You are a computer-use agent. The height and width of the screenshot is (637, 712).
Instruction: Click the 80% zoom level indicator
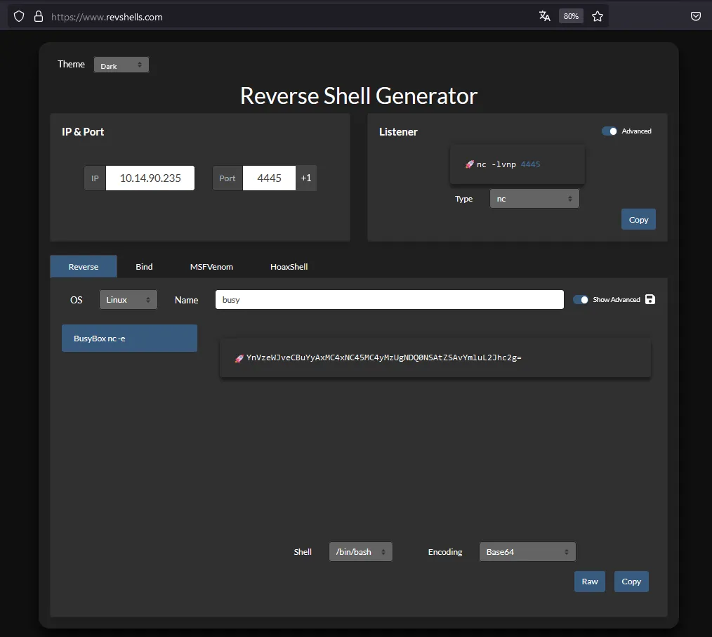coord(571,16)
